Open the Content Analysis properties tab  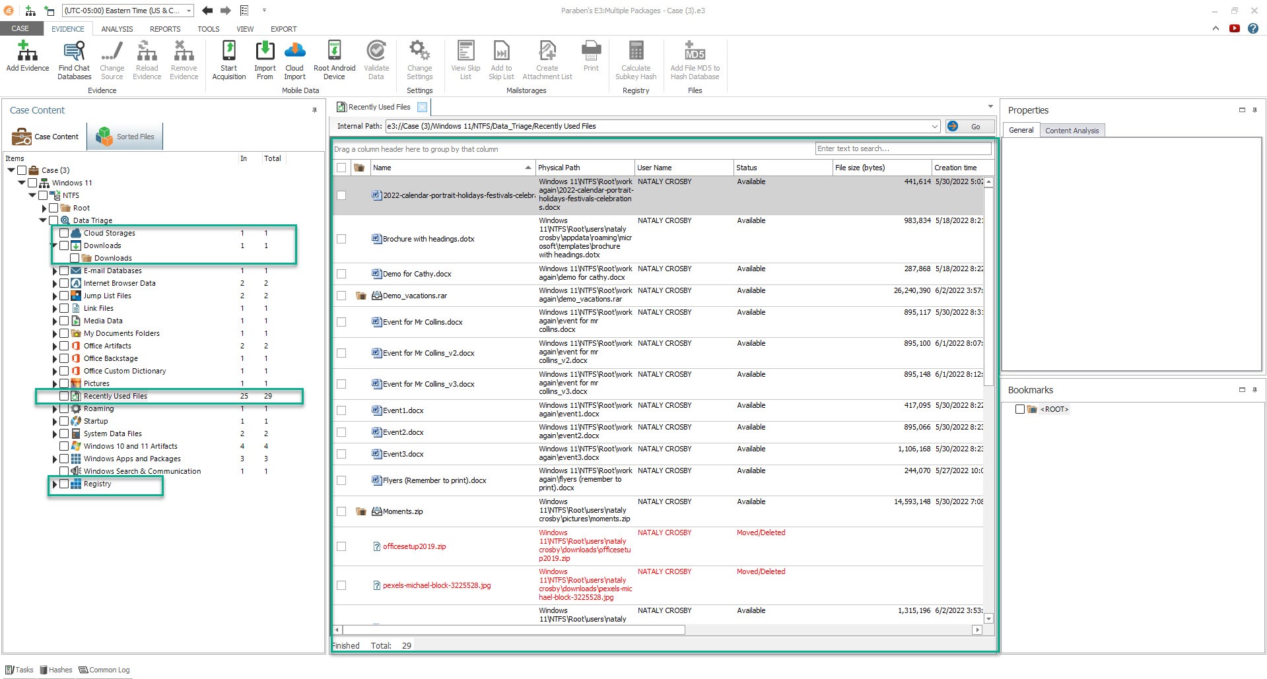1072,131
